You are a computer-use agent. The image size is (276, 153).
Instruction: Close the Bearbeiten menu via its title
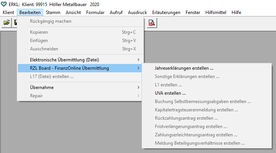tap(30, 12)
